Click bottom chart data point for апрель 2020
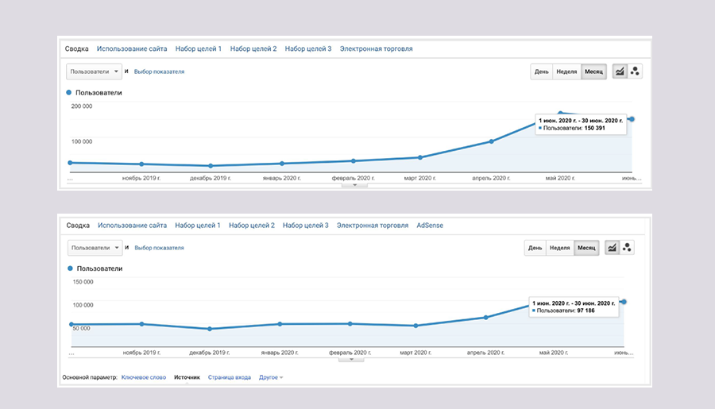The height and width of the screenshot is (409, 715). (485, 318)
